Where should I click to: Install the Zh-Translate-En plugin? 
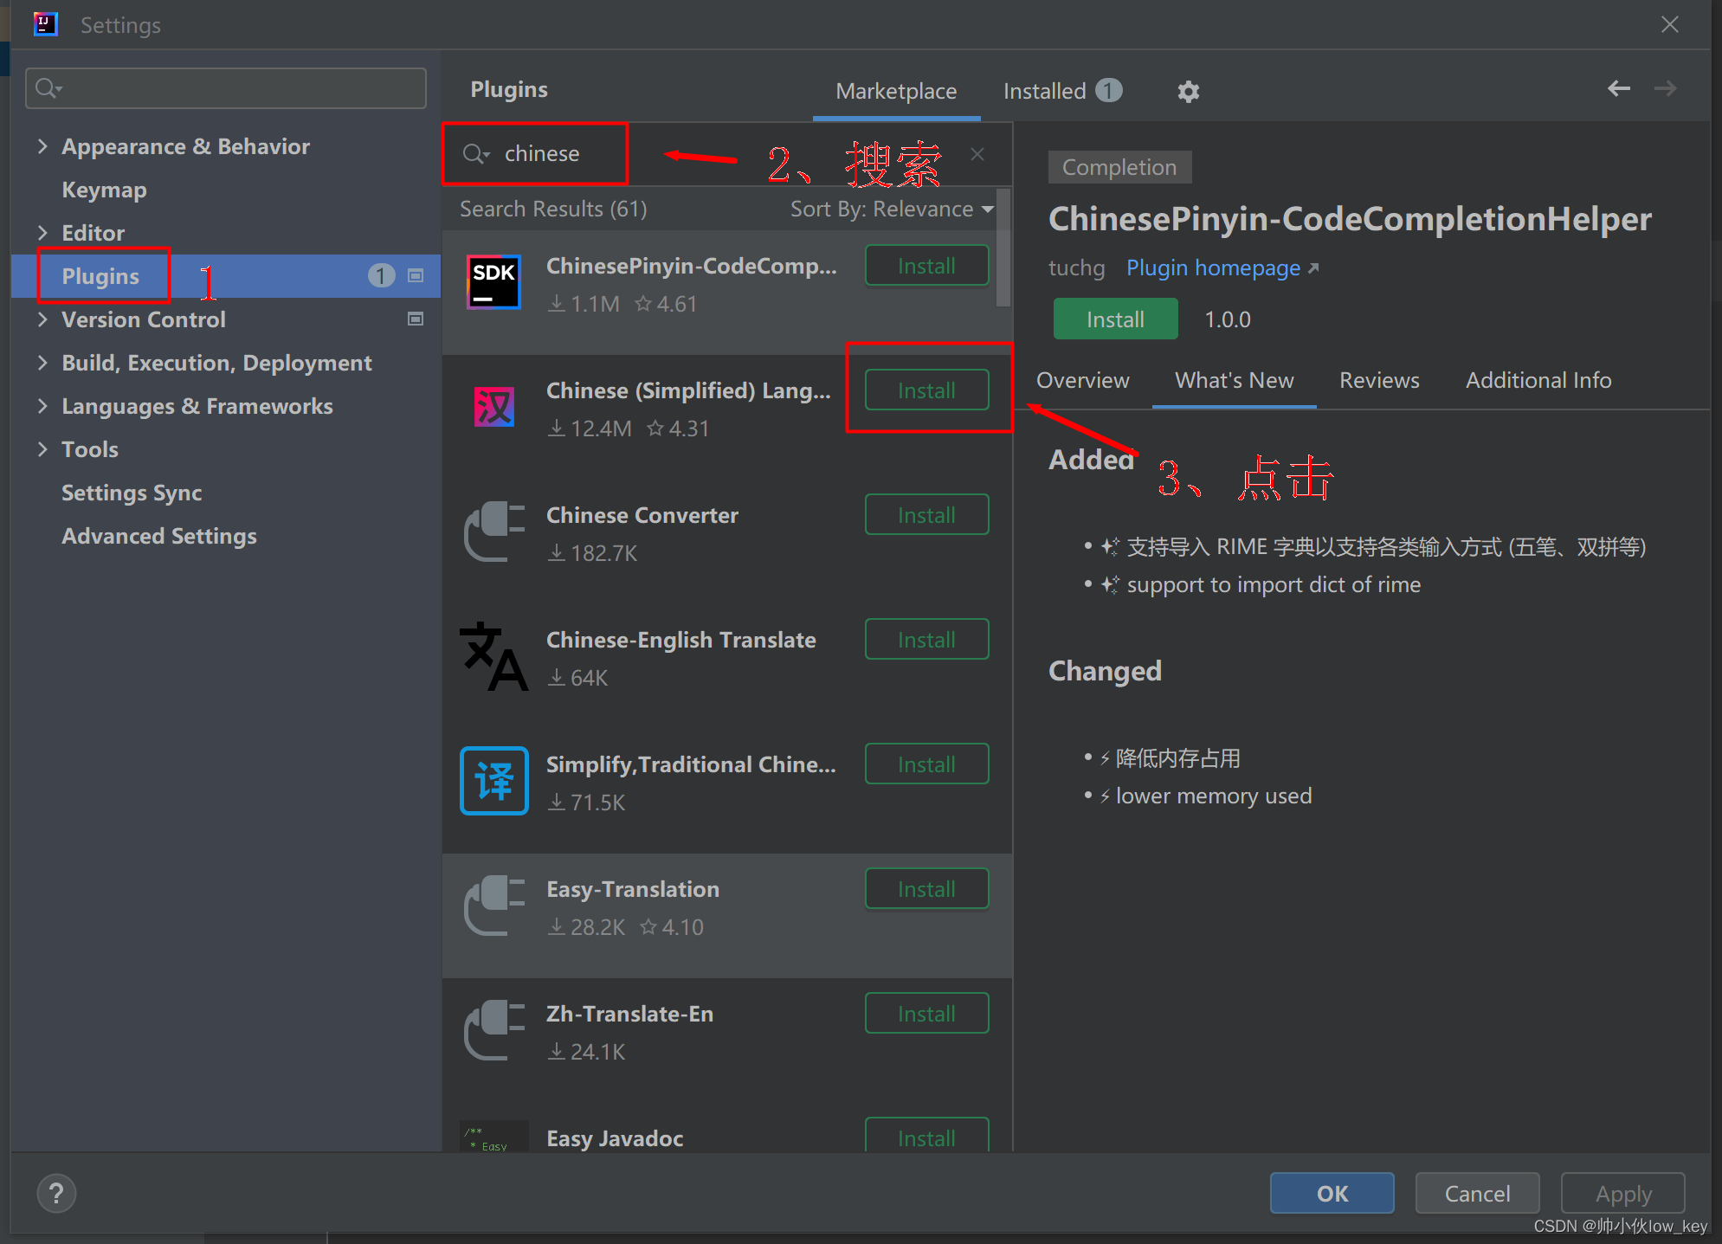(x=926, y=1014)
